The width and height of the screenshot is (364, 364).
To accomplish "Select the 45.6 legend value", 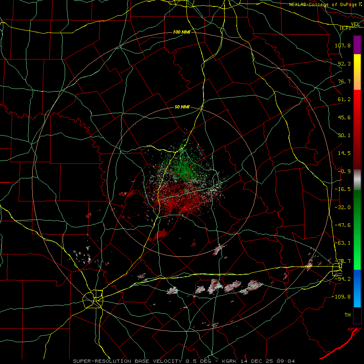I will point(344,117).
